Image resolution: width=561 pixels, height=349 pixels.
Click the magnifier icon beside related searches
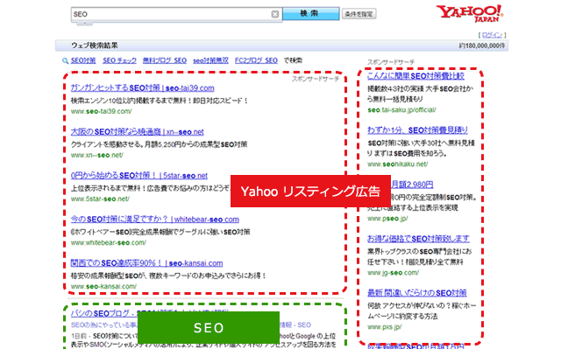(65, 60)
